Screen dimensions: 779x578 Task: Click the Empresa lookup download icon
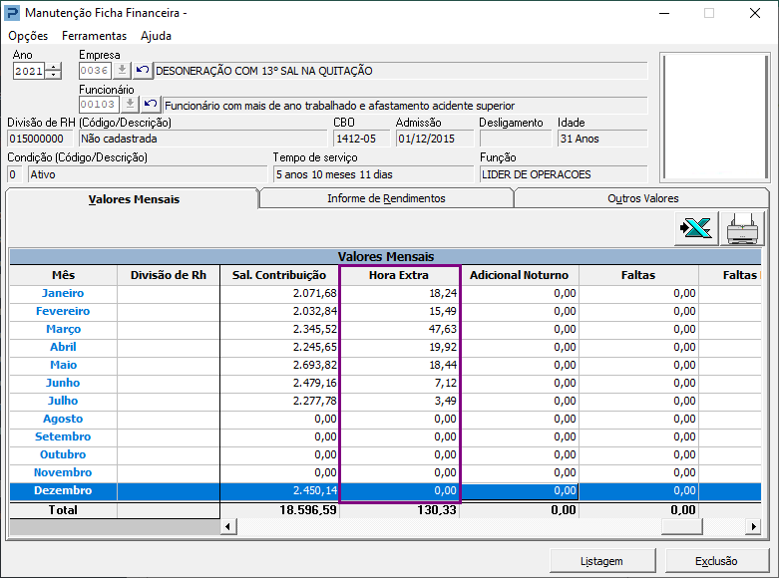point(122,71)
